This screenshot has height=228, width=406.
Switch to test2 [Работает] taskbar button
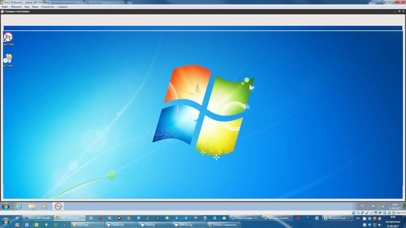(70, 218)
